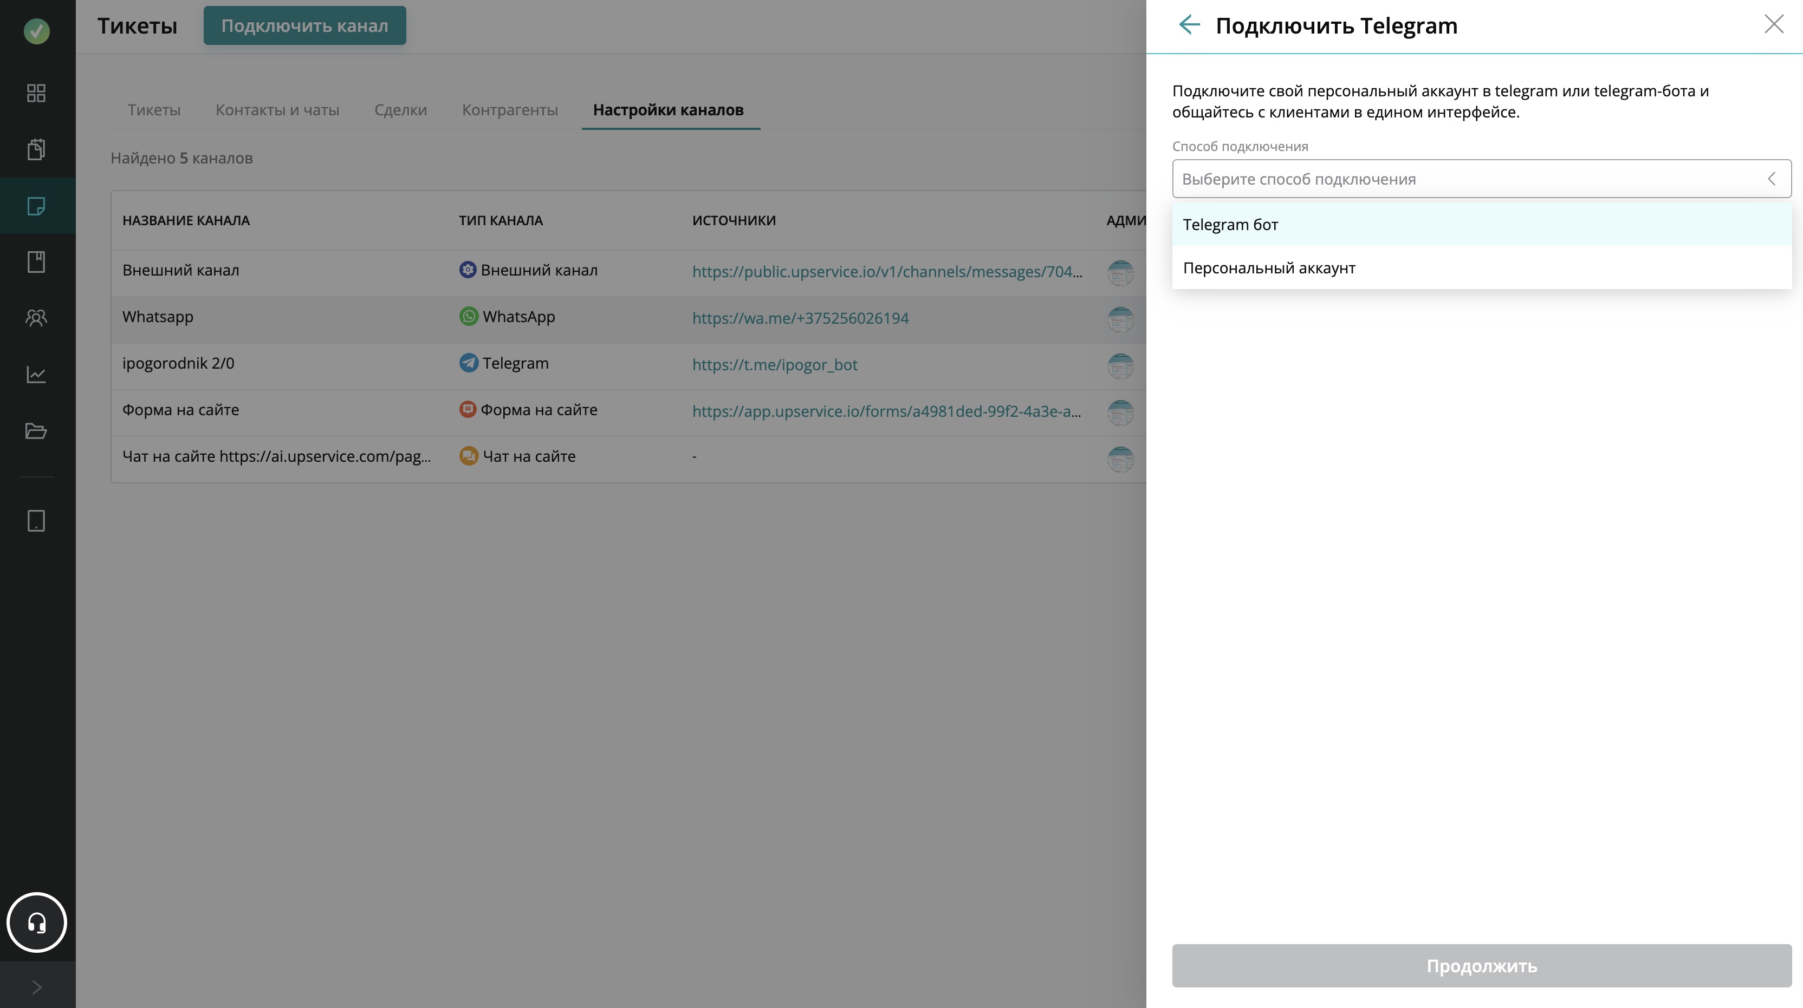This screenshot has width=1803, height=1008.
Task: Select Чат на сайте https://ai.upservice.com row name
Action: click(x=276, y=456)
